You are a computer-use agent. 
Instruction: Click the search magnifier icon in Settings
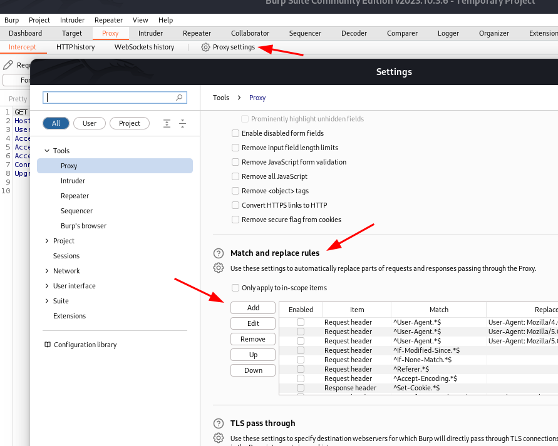tap(179, 98)
